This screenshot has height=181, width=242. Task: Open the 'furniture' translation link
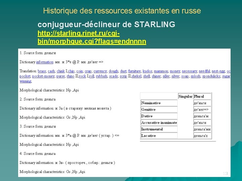134,71
